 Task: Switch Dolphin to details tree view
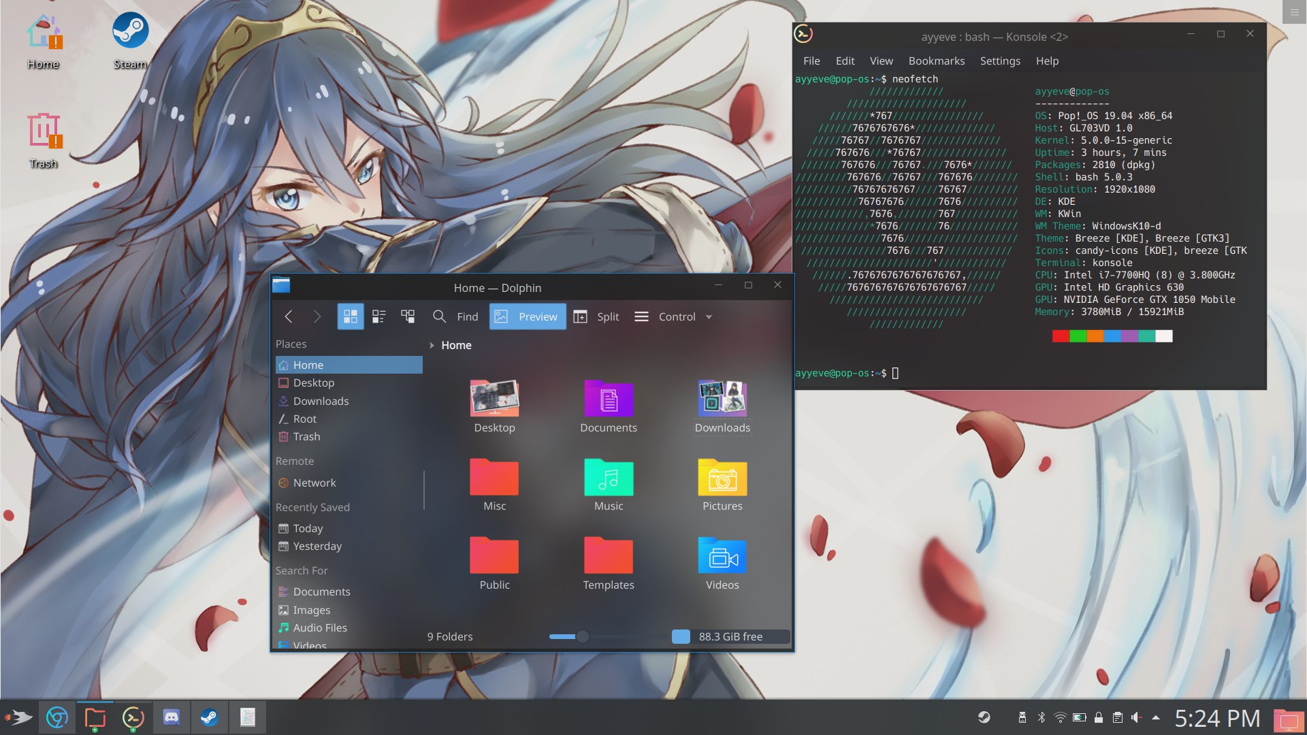click(x=408, y=316)
